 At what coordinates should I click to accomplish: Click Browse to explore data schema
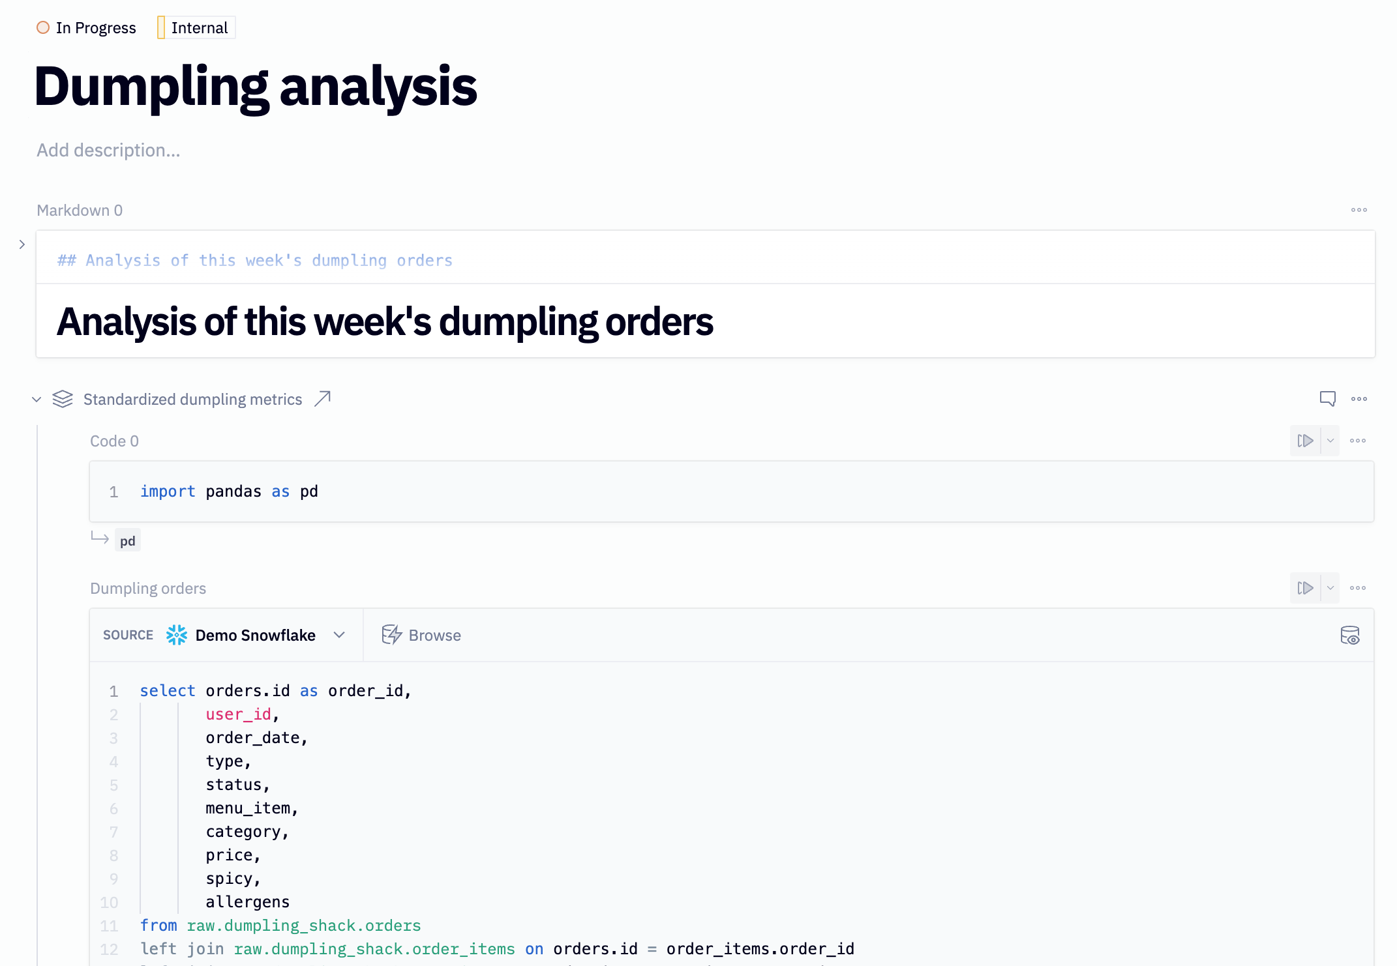[x=421, y=635]
